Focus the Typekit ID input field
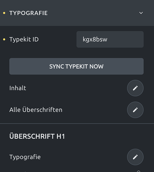This screenshot has width=154, height=172. (x=110, y=39)
